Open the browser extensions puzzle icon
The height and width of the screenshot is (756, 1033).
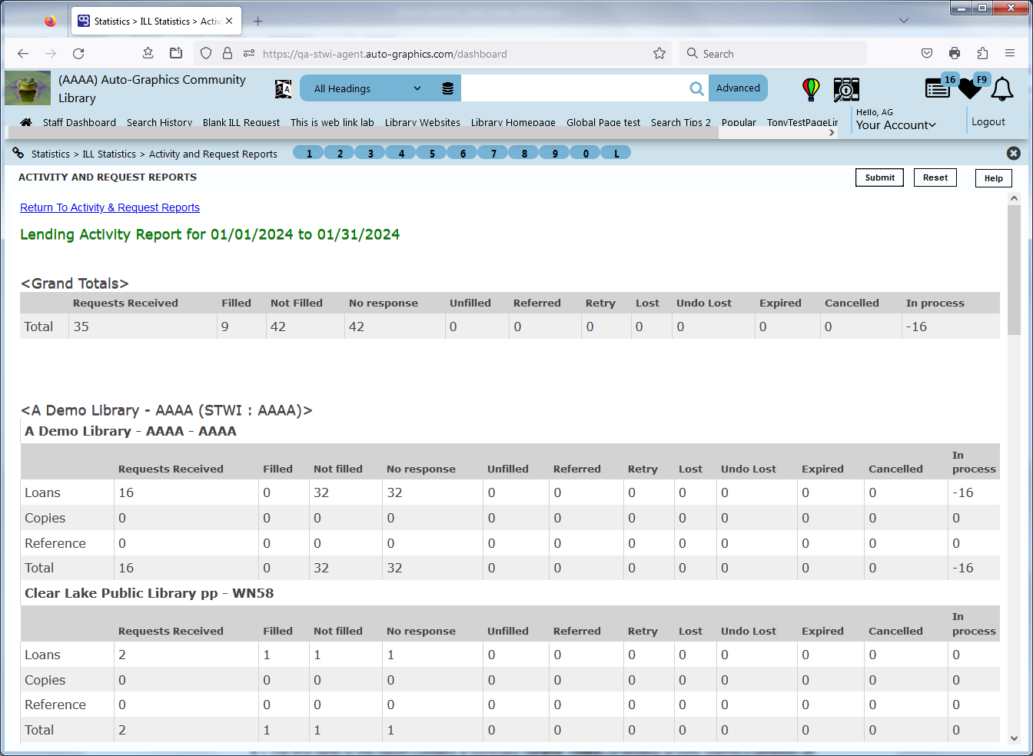982,53
